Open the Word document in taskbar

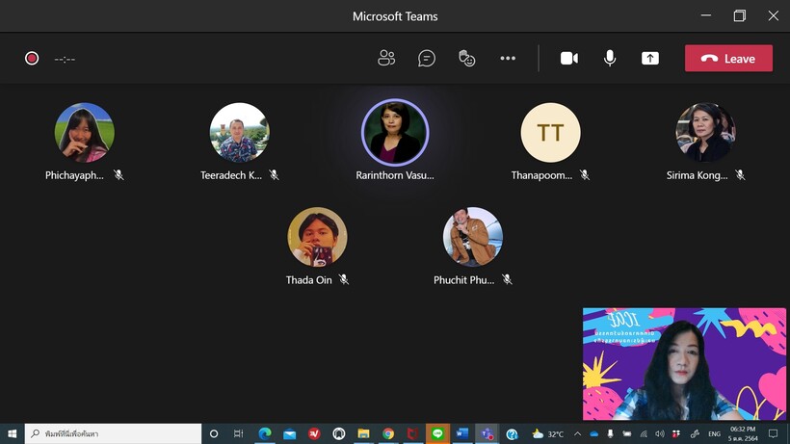coord(461,434)
